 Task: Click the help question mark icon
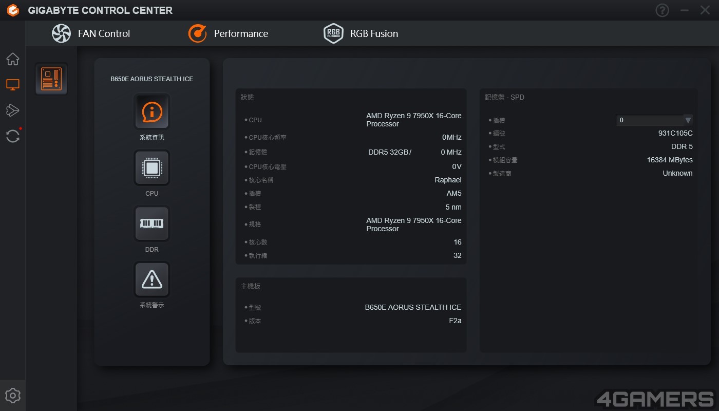pyautogui.click(x=663, y=10)
